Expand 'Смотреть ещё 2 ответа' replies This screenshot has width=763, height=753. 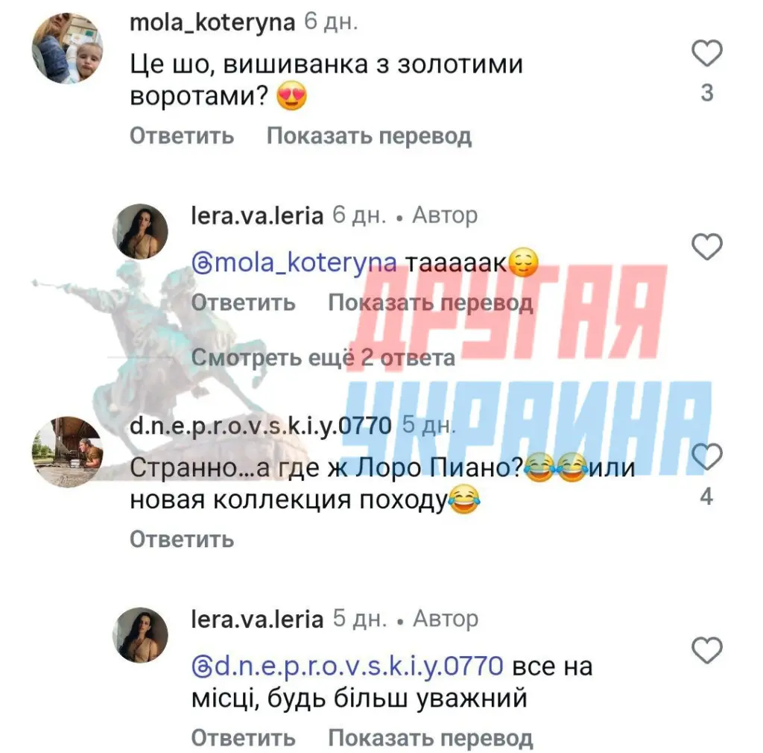coord(323,359)
